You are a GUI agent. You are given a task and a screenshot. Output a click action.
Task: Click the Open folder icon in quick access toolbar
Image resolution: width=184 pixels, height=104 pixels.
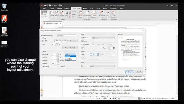pyautogui.click(x=45, y=5)
